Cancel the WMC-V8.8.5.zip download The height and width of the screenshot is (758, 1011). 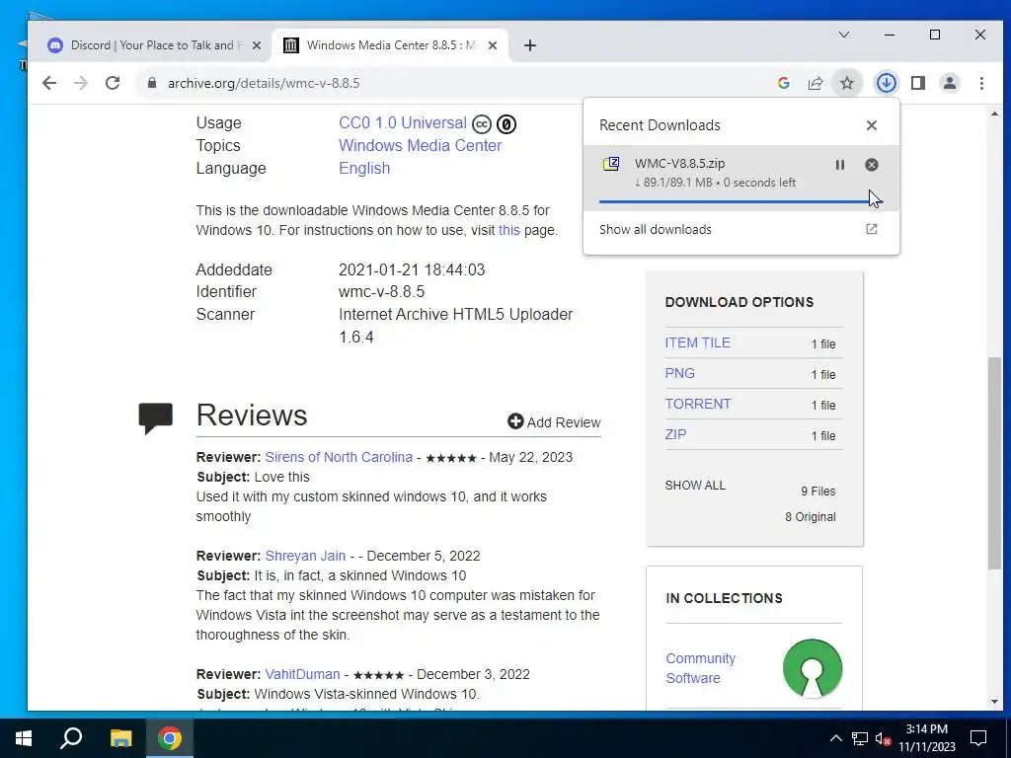pos(872,165)
